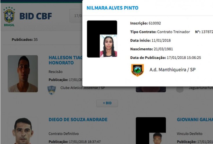Click Giovanni Galha's Publicação date text
The width and height of the screenshot is (213, 144).
[195, 142]
